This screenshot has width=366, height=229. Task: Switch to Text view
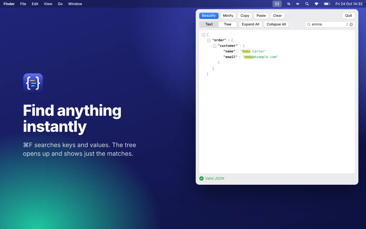pos(209,24)
